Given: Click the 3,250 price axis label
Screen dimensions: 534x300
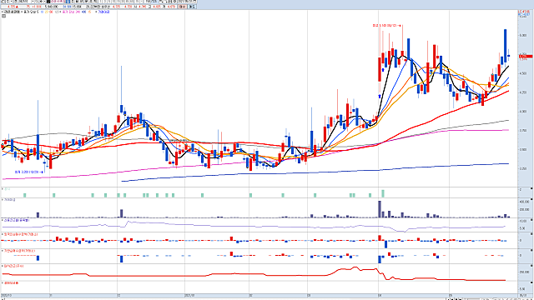Looking at the screenshot, I should (523, 168).
